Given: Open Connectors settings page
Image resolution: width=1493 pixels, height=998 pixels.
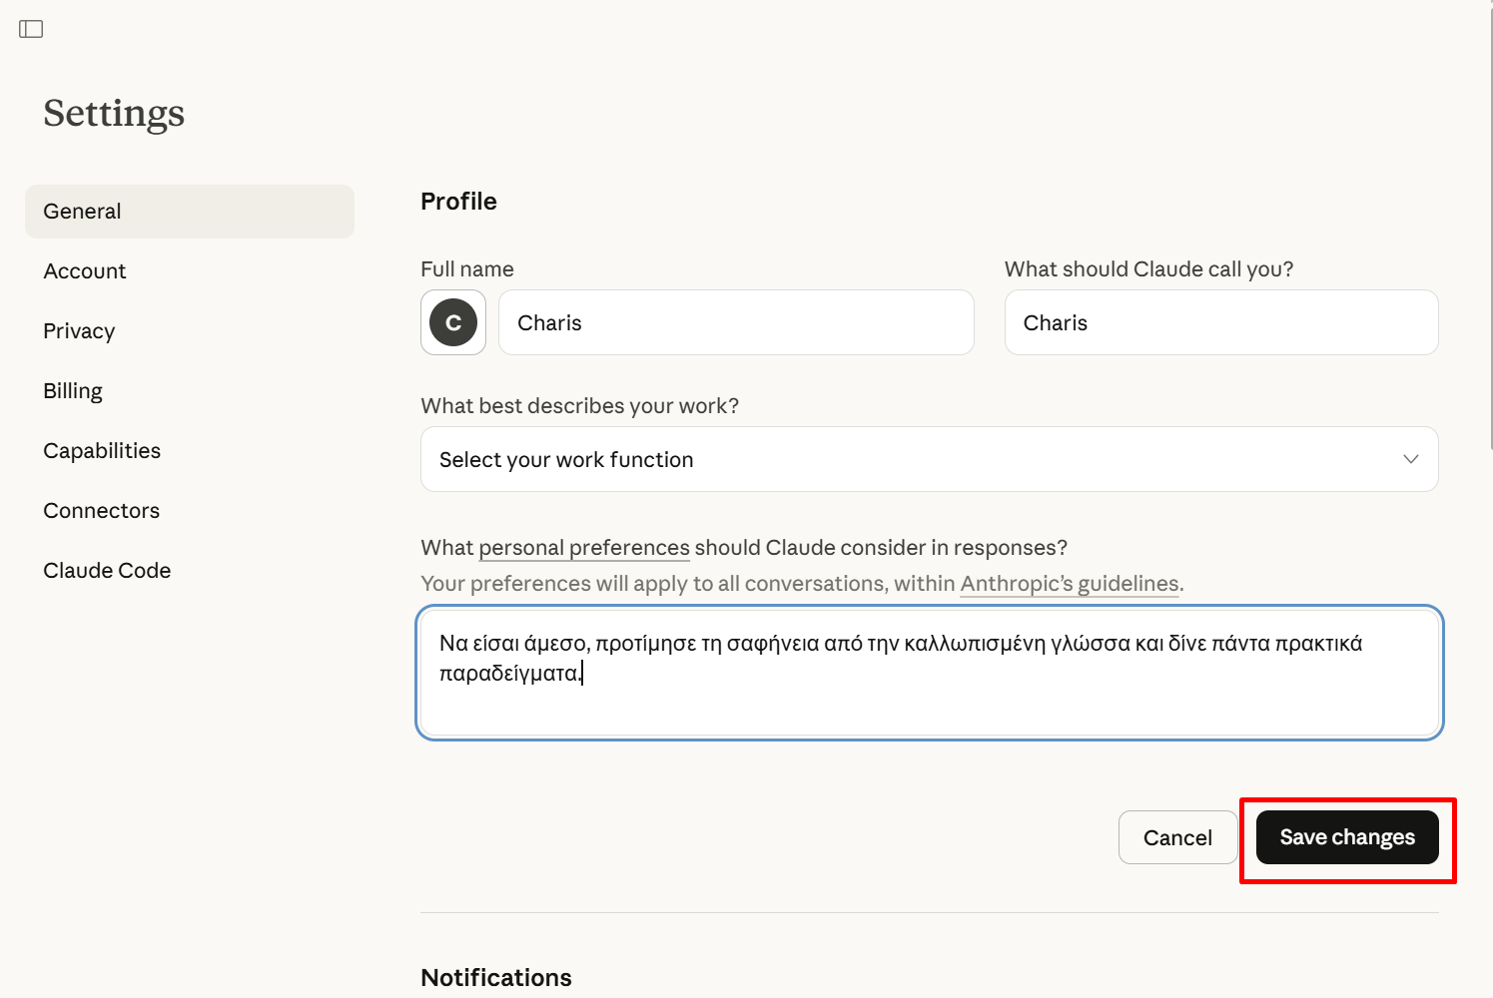Looking at the screenshot, I should [102, 511].
